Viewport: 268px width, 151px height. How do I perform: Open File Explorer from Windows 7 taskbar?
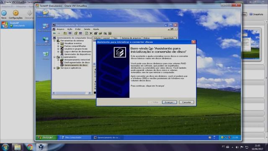(18, 147)
